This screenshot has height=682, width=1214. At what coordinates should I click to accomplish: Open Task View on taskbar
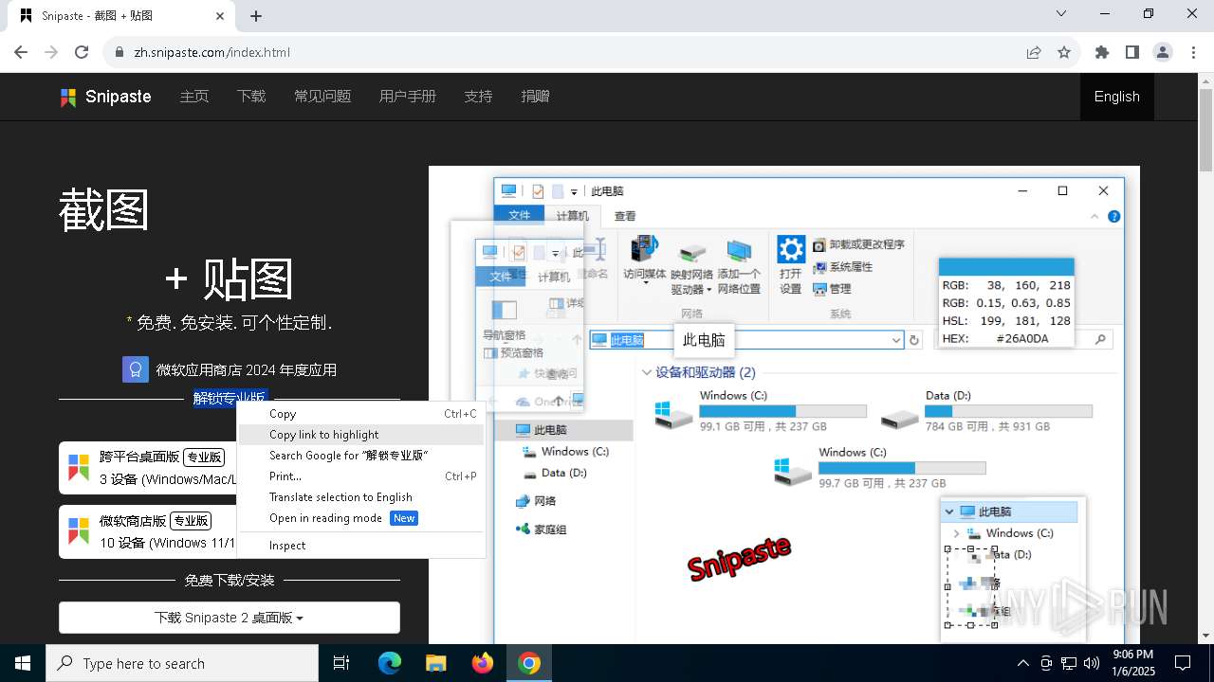(x=341, y=663)
